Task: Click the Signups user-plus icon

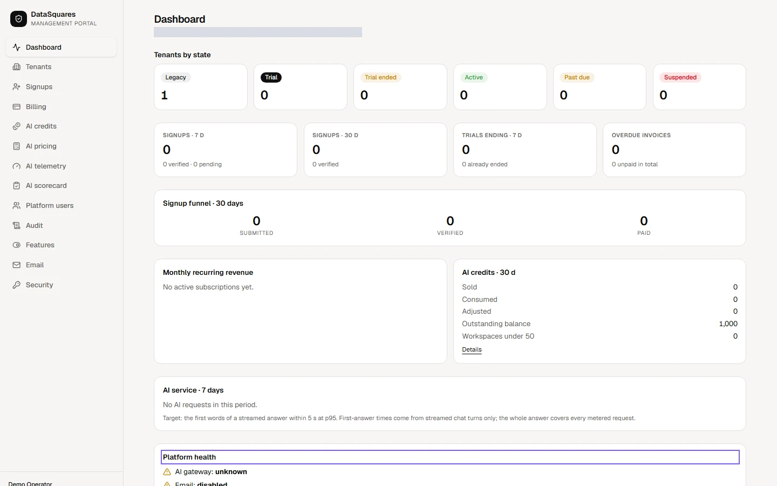Action: pos(17,87)
